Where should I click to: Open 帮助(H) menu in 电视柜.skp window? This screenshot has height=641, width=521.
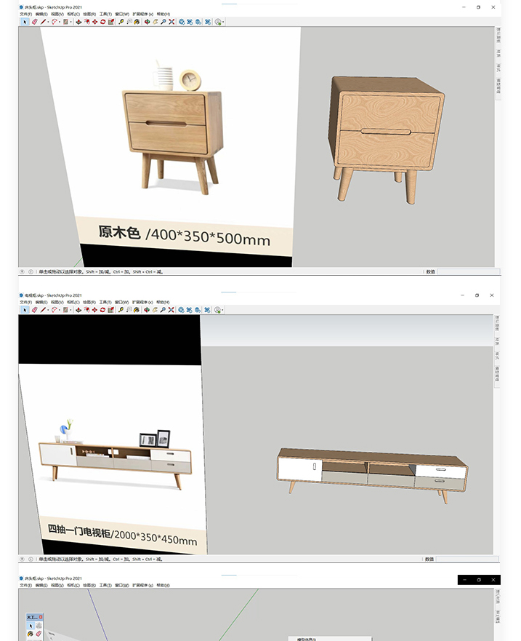[x=163, y=302]
